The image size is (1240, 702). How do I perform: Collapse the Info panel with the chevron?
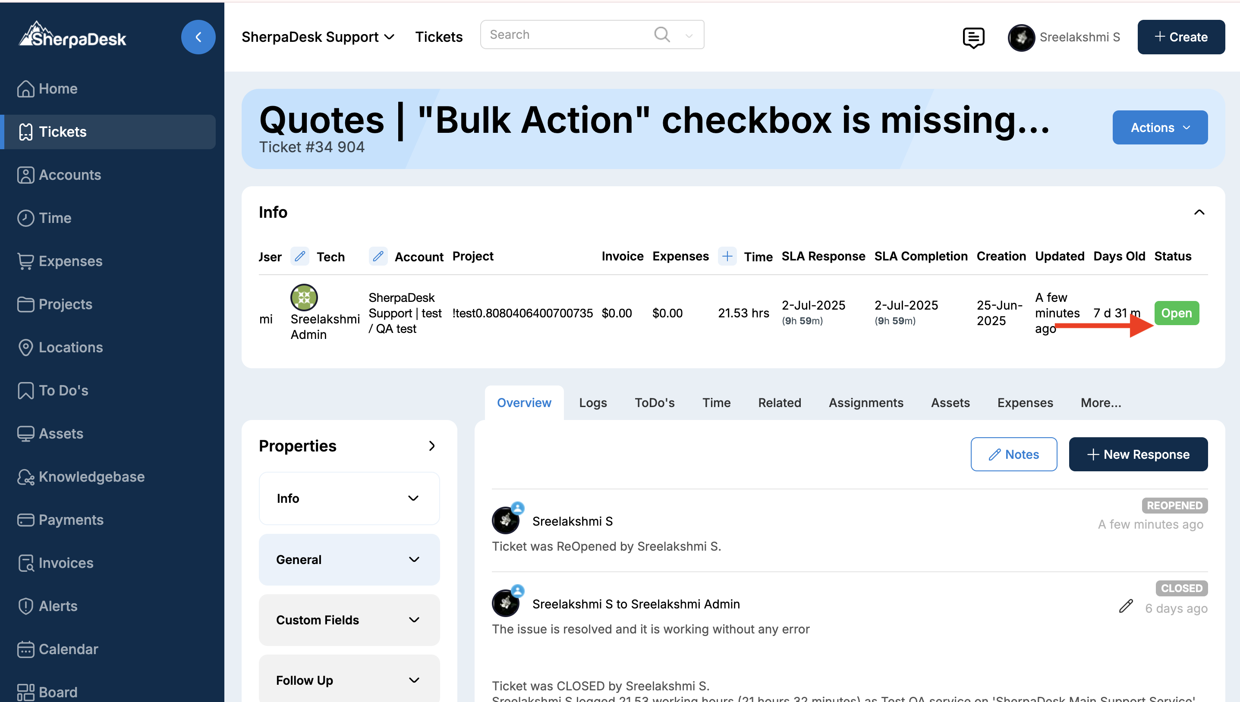pos(1199,212)
